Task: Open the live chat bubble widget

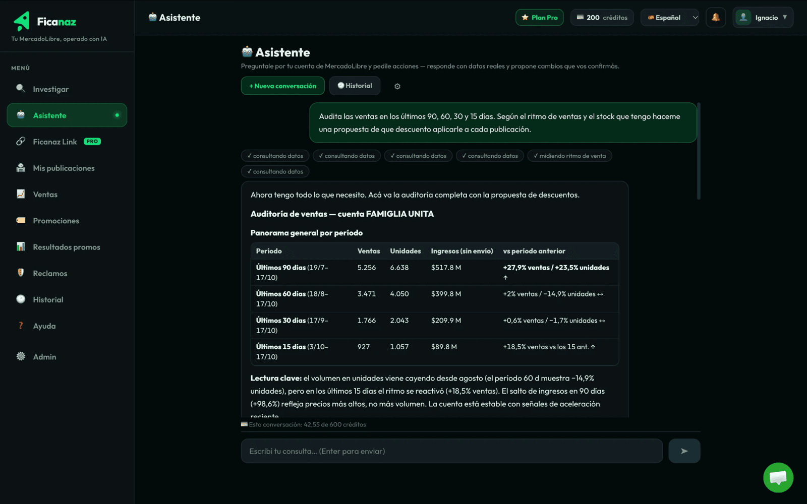Action: point(778,477)
